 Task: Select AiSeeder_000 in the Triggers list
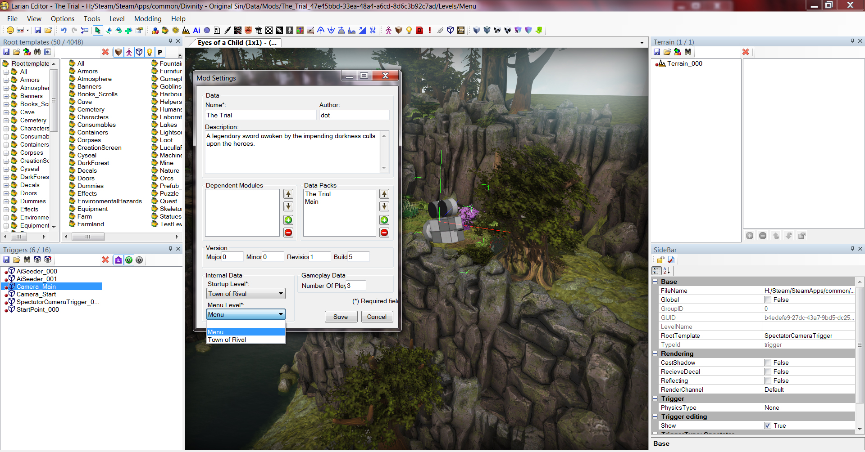pyautogui.click(x=37, y=272)
